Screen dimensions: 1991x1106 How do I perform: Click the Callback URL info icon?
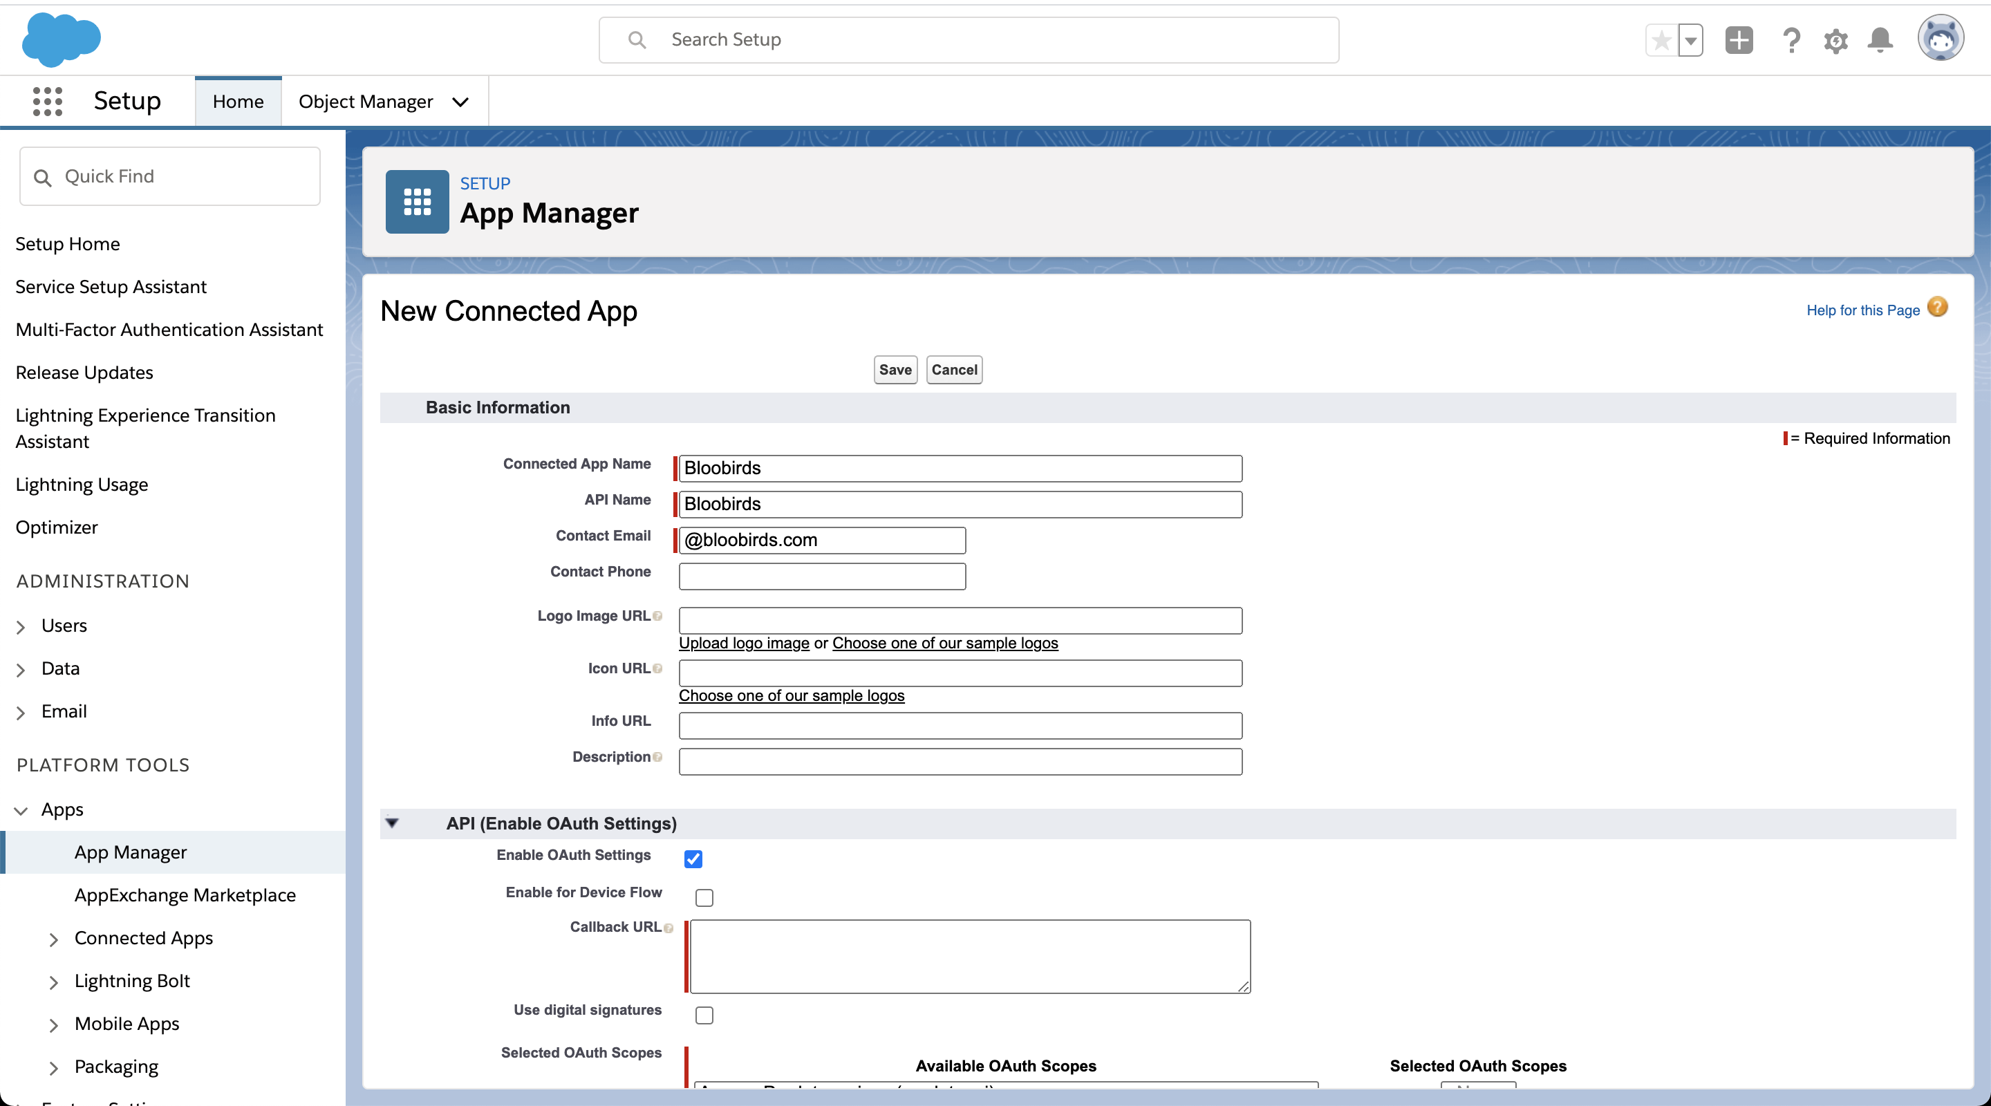pos(669,928)
